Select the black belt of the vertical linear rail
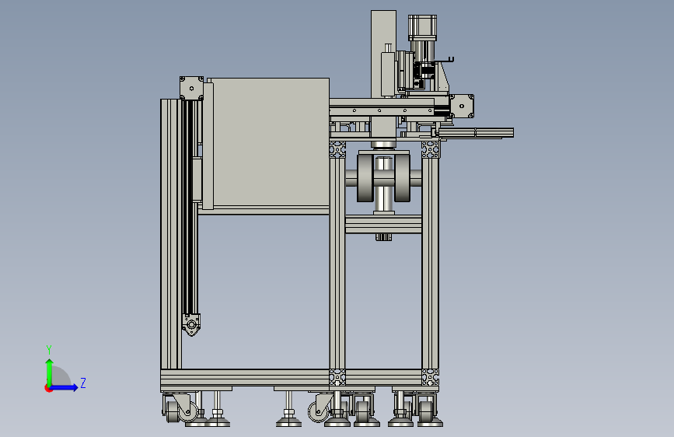 pos(187,207)
